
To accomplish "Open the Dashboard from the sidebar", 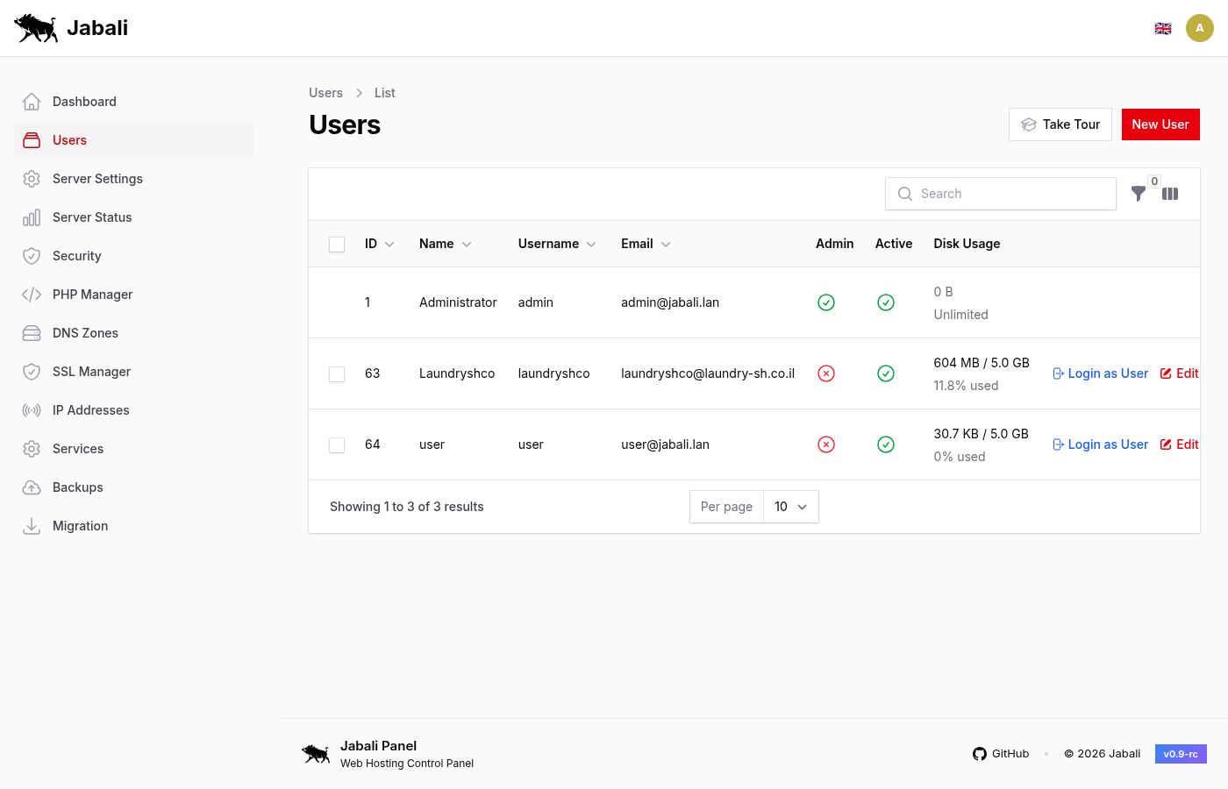I will [83, 101].
